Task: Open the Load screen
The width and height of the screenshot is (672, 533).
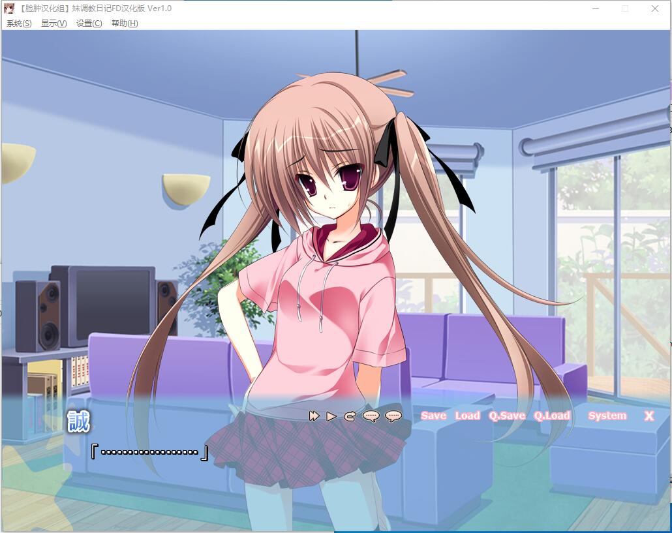Action: (467, 416)
